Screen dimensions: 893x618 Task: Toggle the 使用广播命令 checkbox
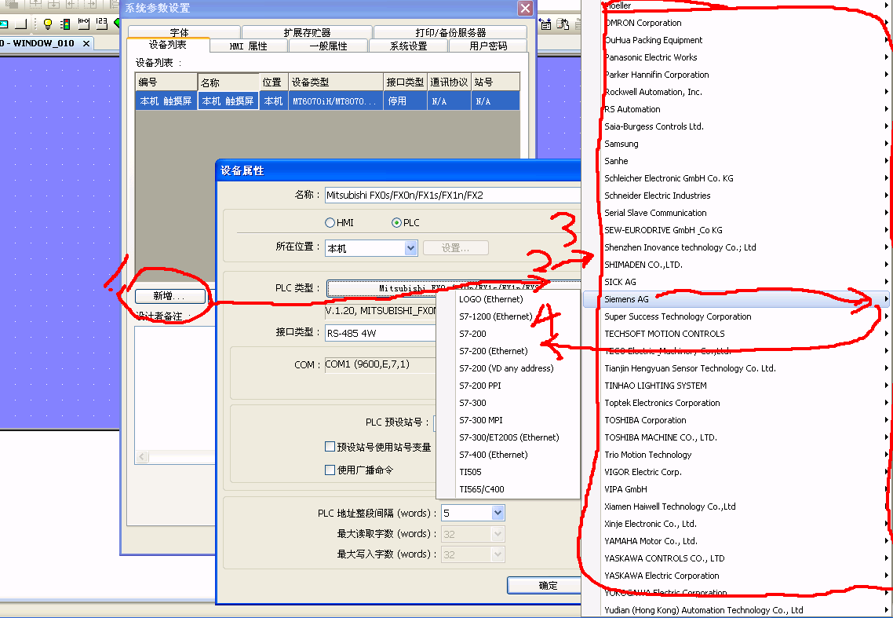[330, 470]
